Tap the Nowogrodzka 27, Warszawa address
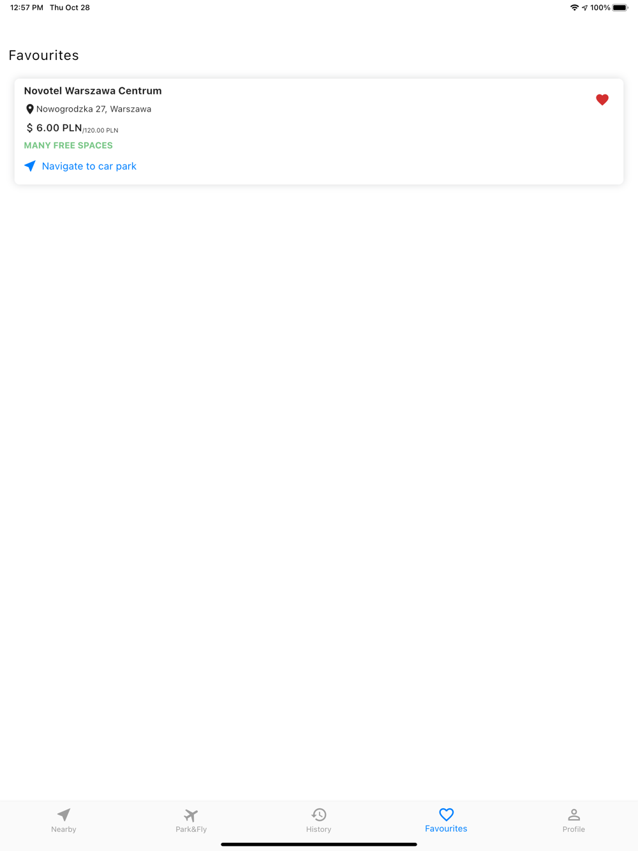 point(94,109)
